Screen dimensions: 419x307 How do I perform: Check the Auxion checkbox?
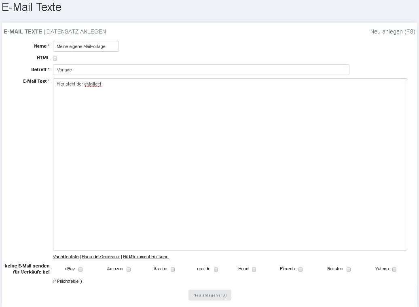pos(173,269)
